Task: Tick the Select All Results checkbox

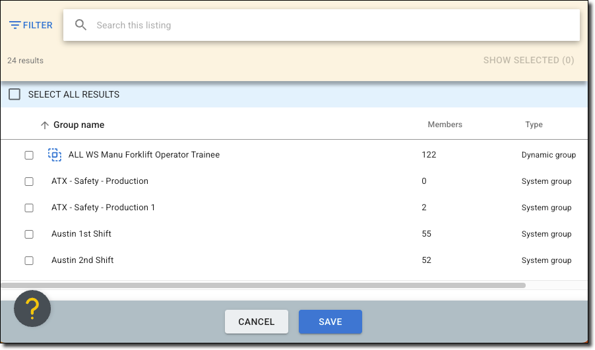Action: tap(15, 94)
